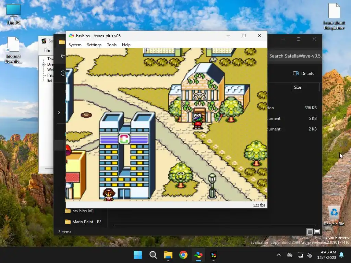Image resolution: width=351 pixels, height=263 pixels.
Task: Click the muted volume tray icon
Action: tap(309, 255)
